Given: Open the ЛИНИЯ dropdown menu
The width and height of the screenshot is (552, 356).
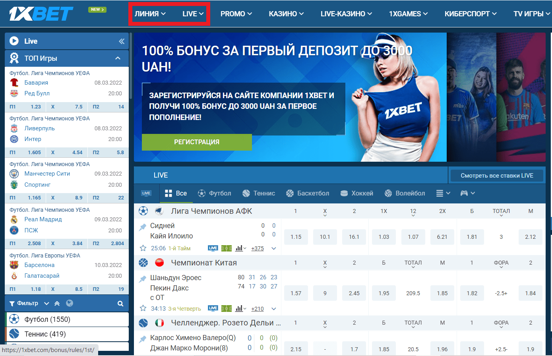Looking at the screenshot, I should [x=150, y=14].
